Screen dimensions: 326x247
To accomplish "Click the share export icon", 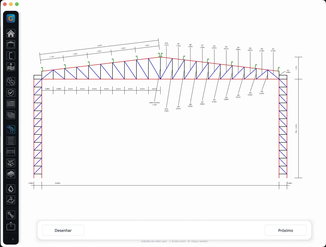I will click(11, 226).
